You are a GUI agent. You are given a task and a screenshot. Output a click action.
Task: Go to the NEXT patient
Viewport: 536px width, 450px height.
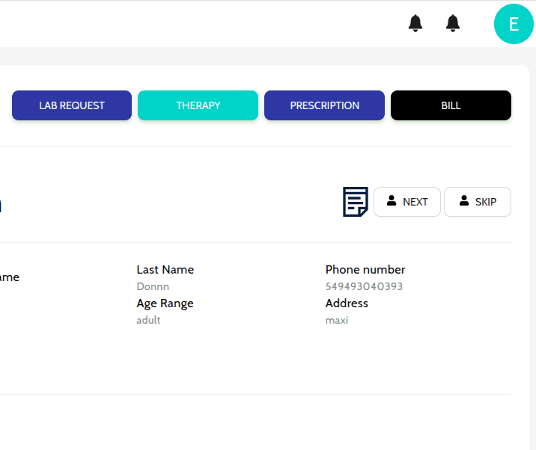(407, 202)
